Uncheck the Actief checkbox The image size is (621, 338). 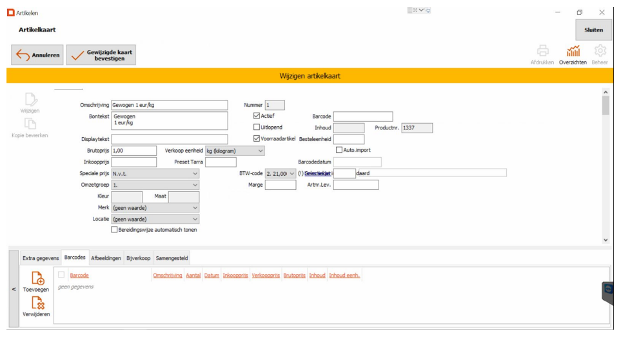point(256,116)
